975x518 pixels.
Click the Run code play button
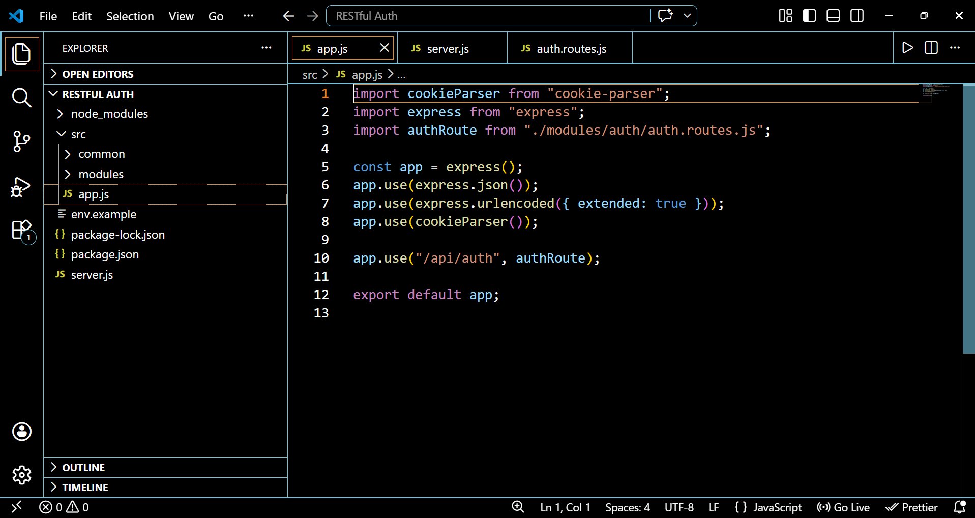tap(907, 48)
